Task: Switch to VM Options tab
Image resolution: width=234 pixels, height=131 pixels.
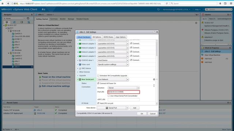Action: point(97,37)
